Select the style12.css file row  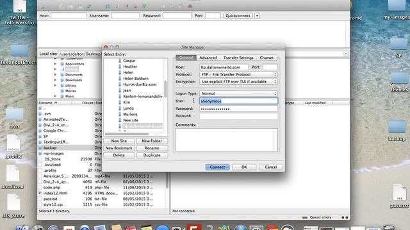tap(102, 204)
